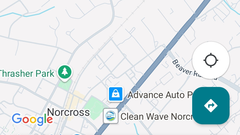Viewport: 240px width, 135px height.
Task: Open the Advance Auto Parts text label
Action: [x=160, y=95]
